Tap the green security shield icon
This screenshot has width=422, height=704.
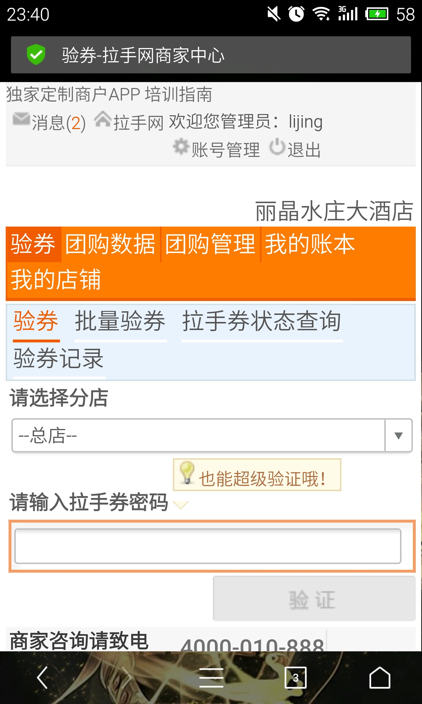click(36, 55)
